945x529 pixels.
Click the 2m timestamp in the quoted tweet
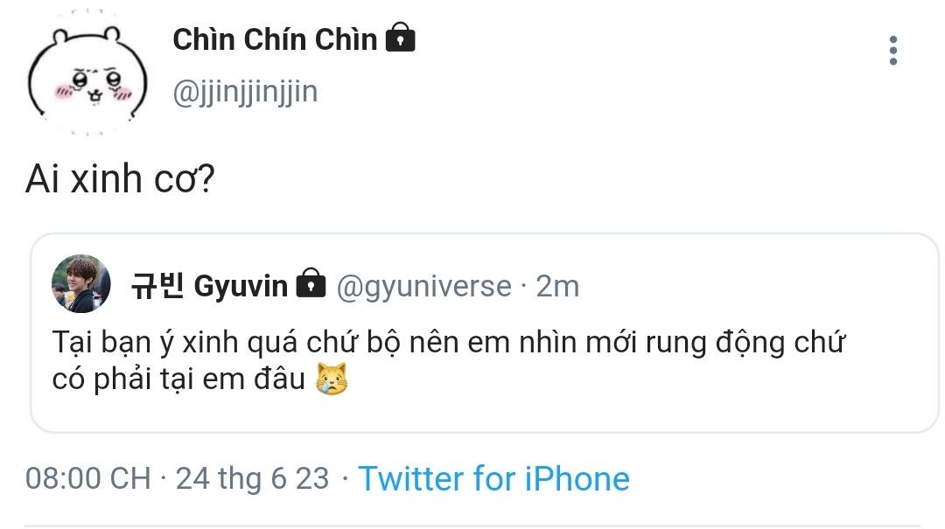(556, 286)
